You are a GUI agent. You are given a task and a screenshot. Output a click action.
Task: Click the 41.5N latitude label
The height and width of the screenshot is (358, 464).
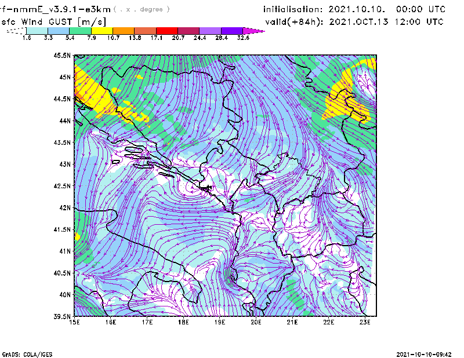pyautogui.click(x=62, y=230)
